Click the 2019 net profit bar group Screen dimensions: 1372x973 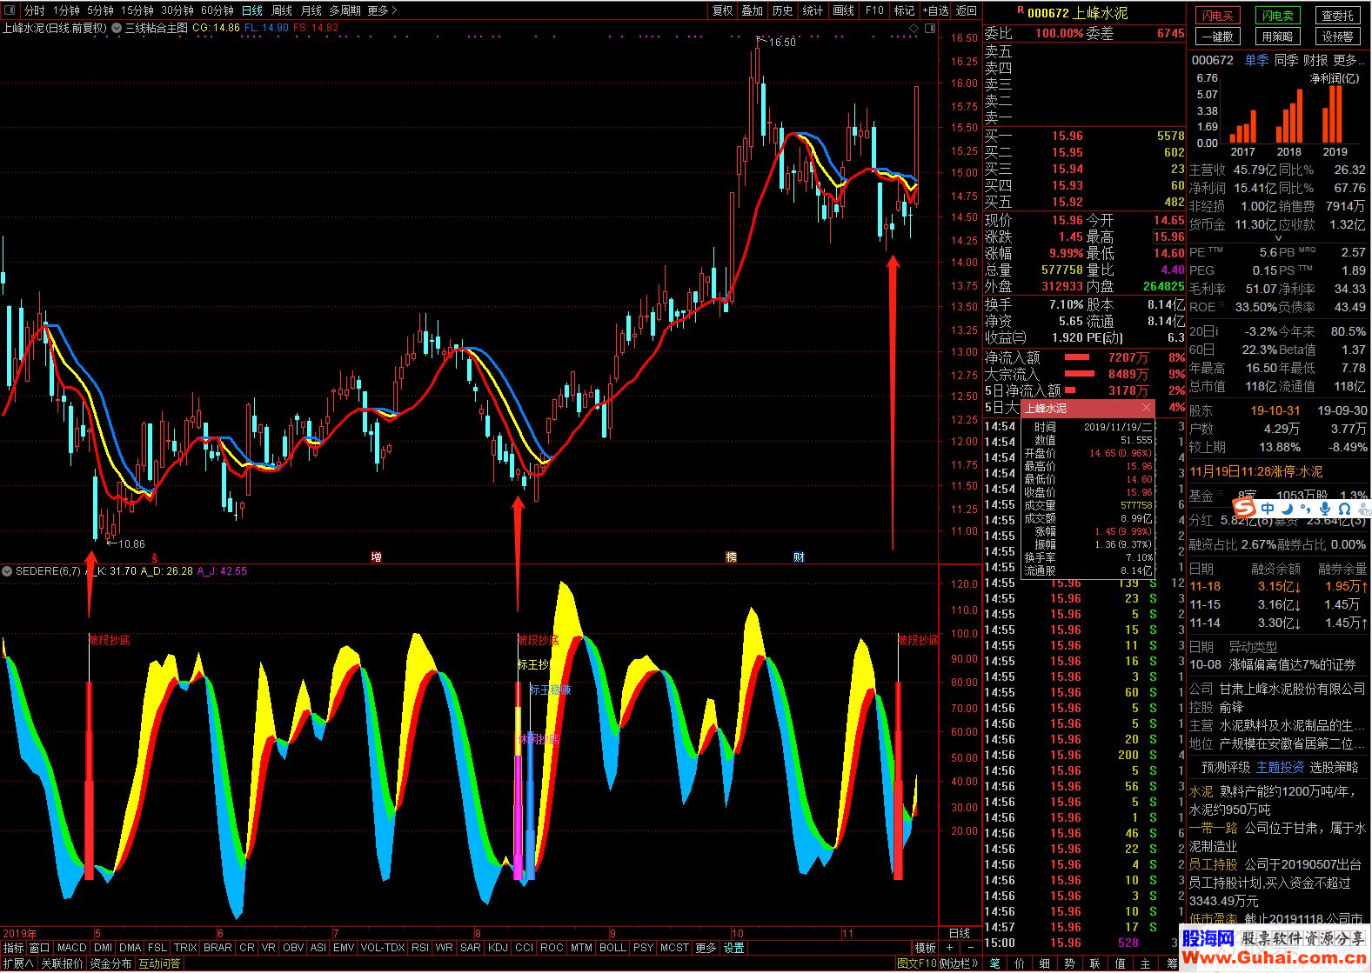pyautogui.click(x=1334, y=115)
